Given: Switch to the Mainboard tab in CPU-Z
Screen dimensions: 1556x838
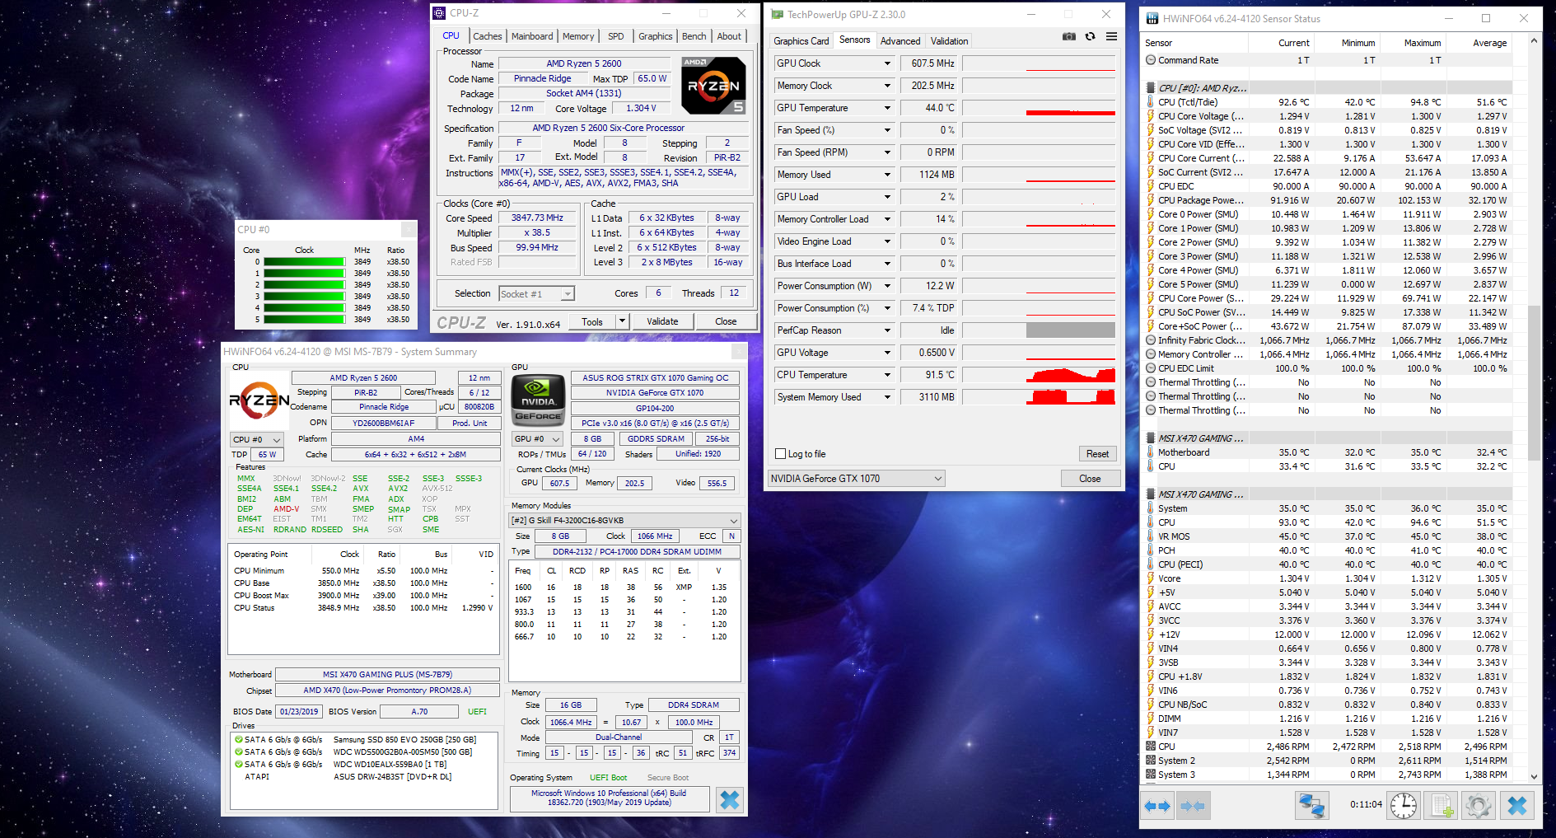Looking at the screenshot, I should (532, 36).
